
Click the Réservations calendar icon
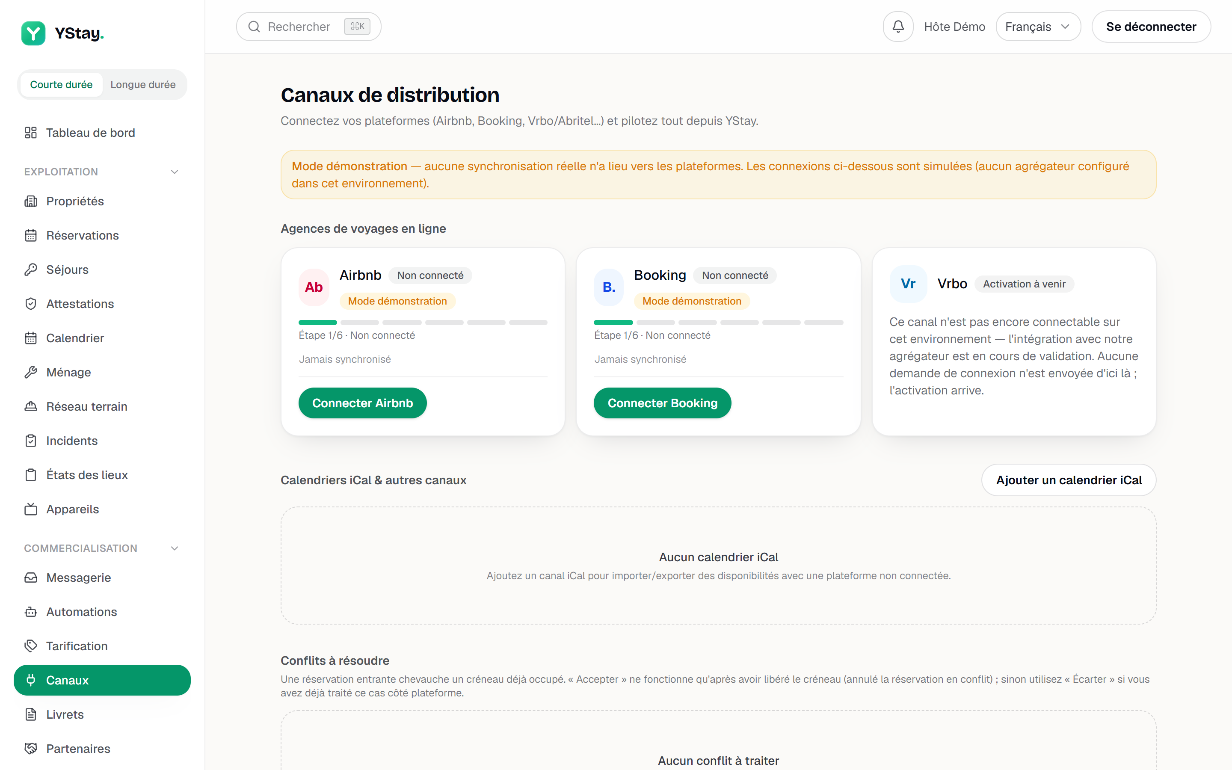tap(30, 235)
